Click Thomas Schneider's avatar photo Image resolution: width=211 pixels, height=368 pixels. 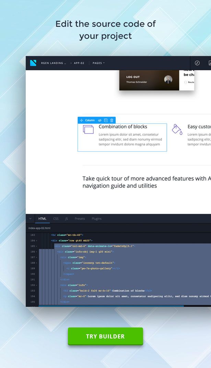click(168, 80)
